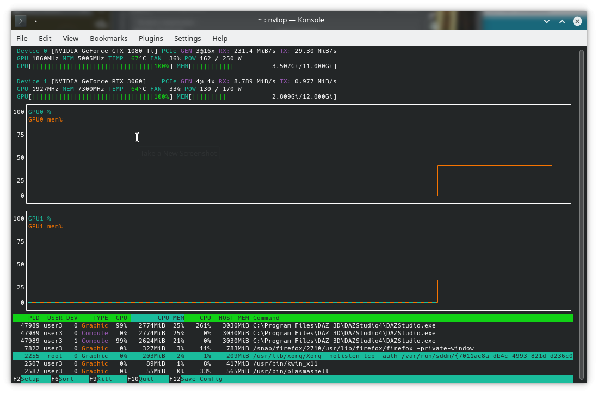The height and width of the screenshot is (394, 598).
Task: Click the CPU column header
Action: pyautogui.click(x=206, y=318)
